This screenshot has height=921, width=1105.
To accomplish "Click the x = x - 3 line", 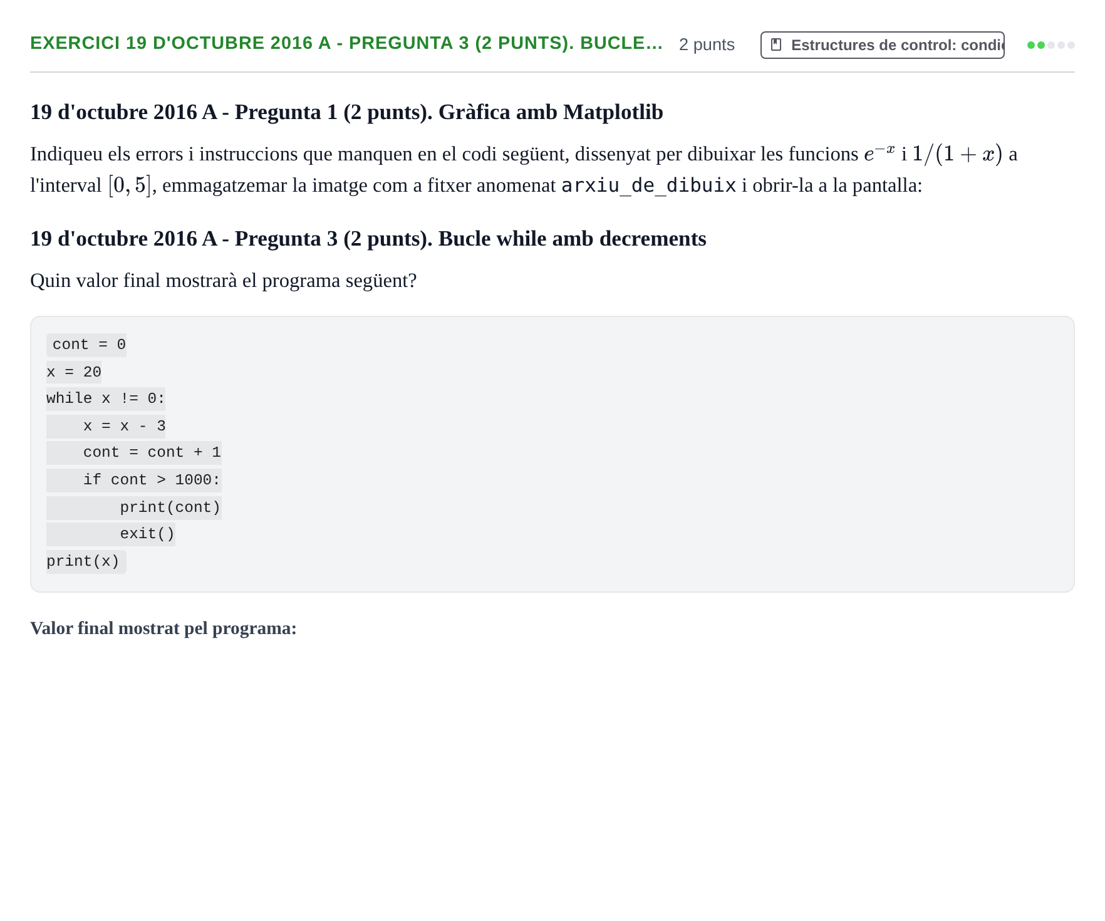I will tap(106, 426).
